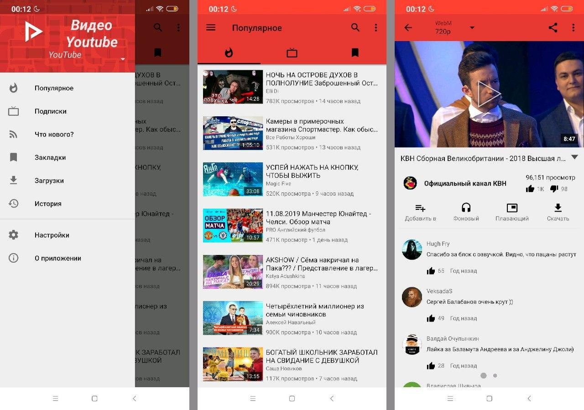Tap channel name "PRO Английский футбол"
Screen dimensions: 584x410
pyautogui.click(x=296, y=230)
